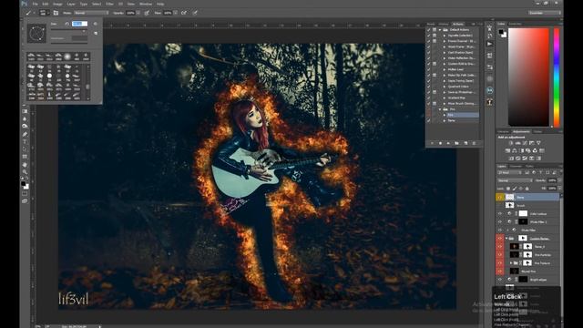Hide the Photo Filter 1 layer
Screen dimensions: 583x328
click(x=500, y=221)
